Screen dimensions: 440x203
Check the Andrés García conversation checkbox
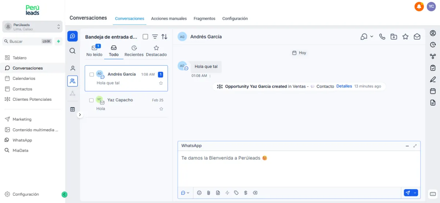(x=92, y=74)
